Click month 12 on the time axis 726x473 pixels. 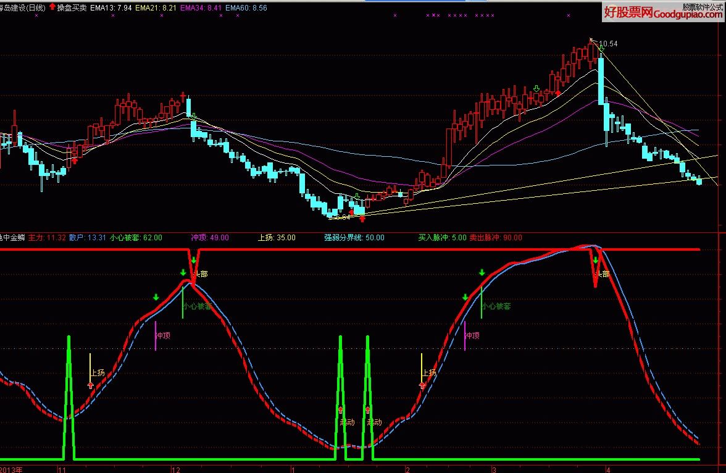tap(177, 469)
